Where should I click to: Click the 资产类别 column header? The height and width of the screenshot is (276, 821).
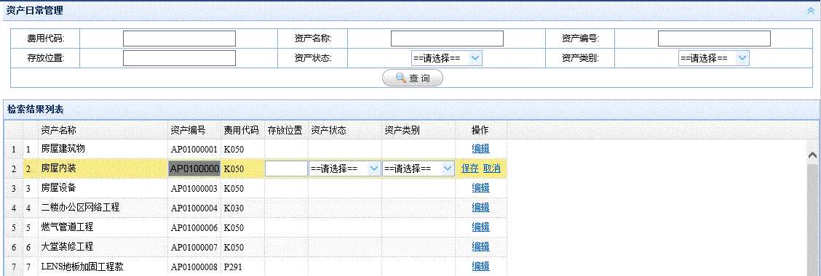[x=418, y=130]
